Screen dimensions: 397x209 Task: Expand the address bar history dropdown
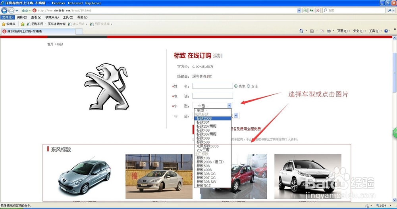[299, 10]
